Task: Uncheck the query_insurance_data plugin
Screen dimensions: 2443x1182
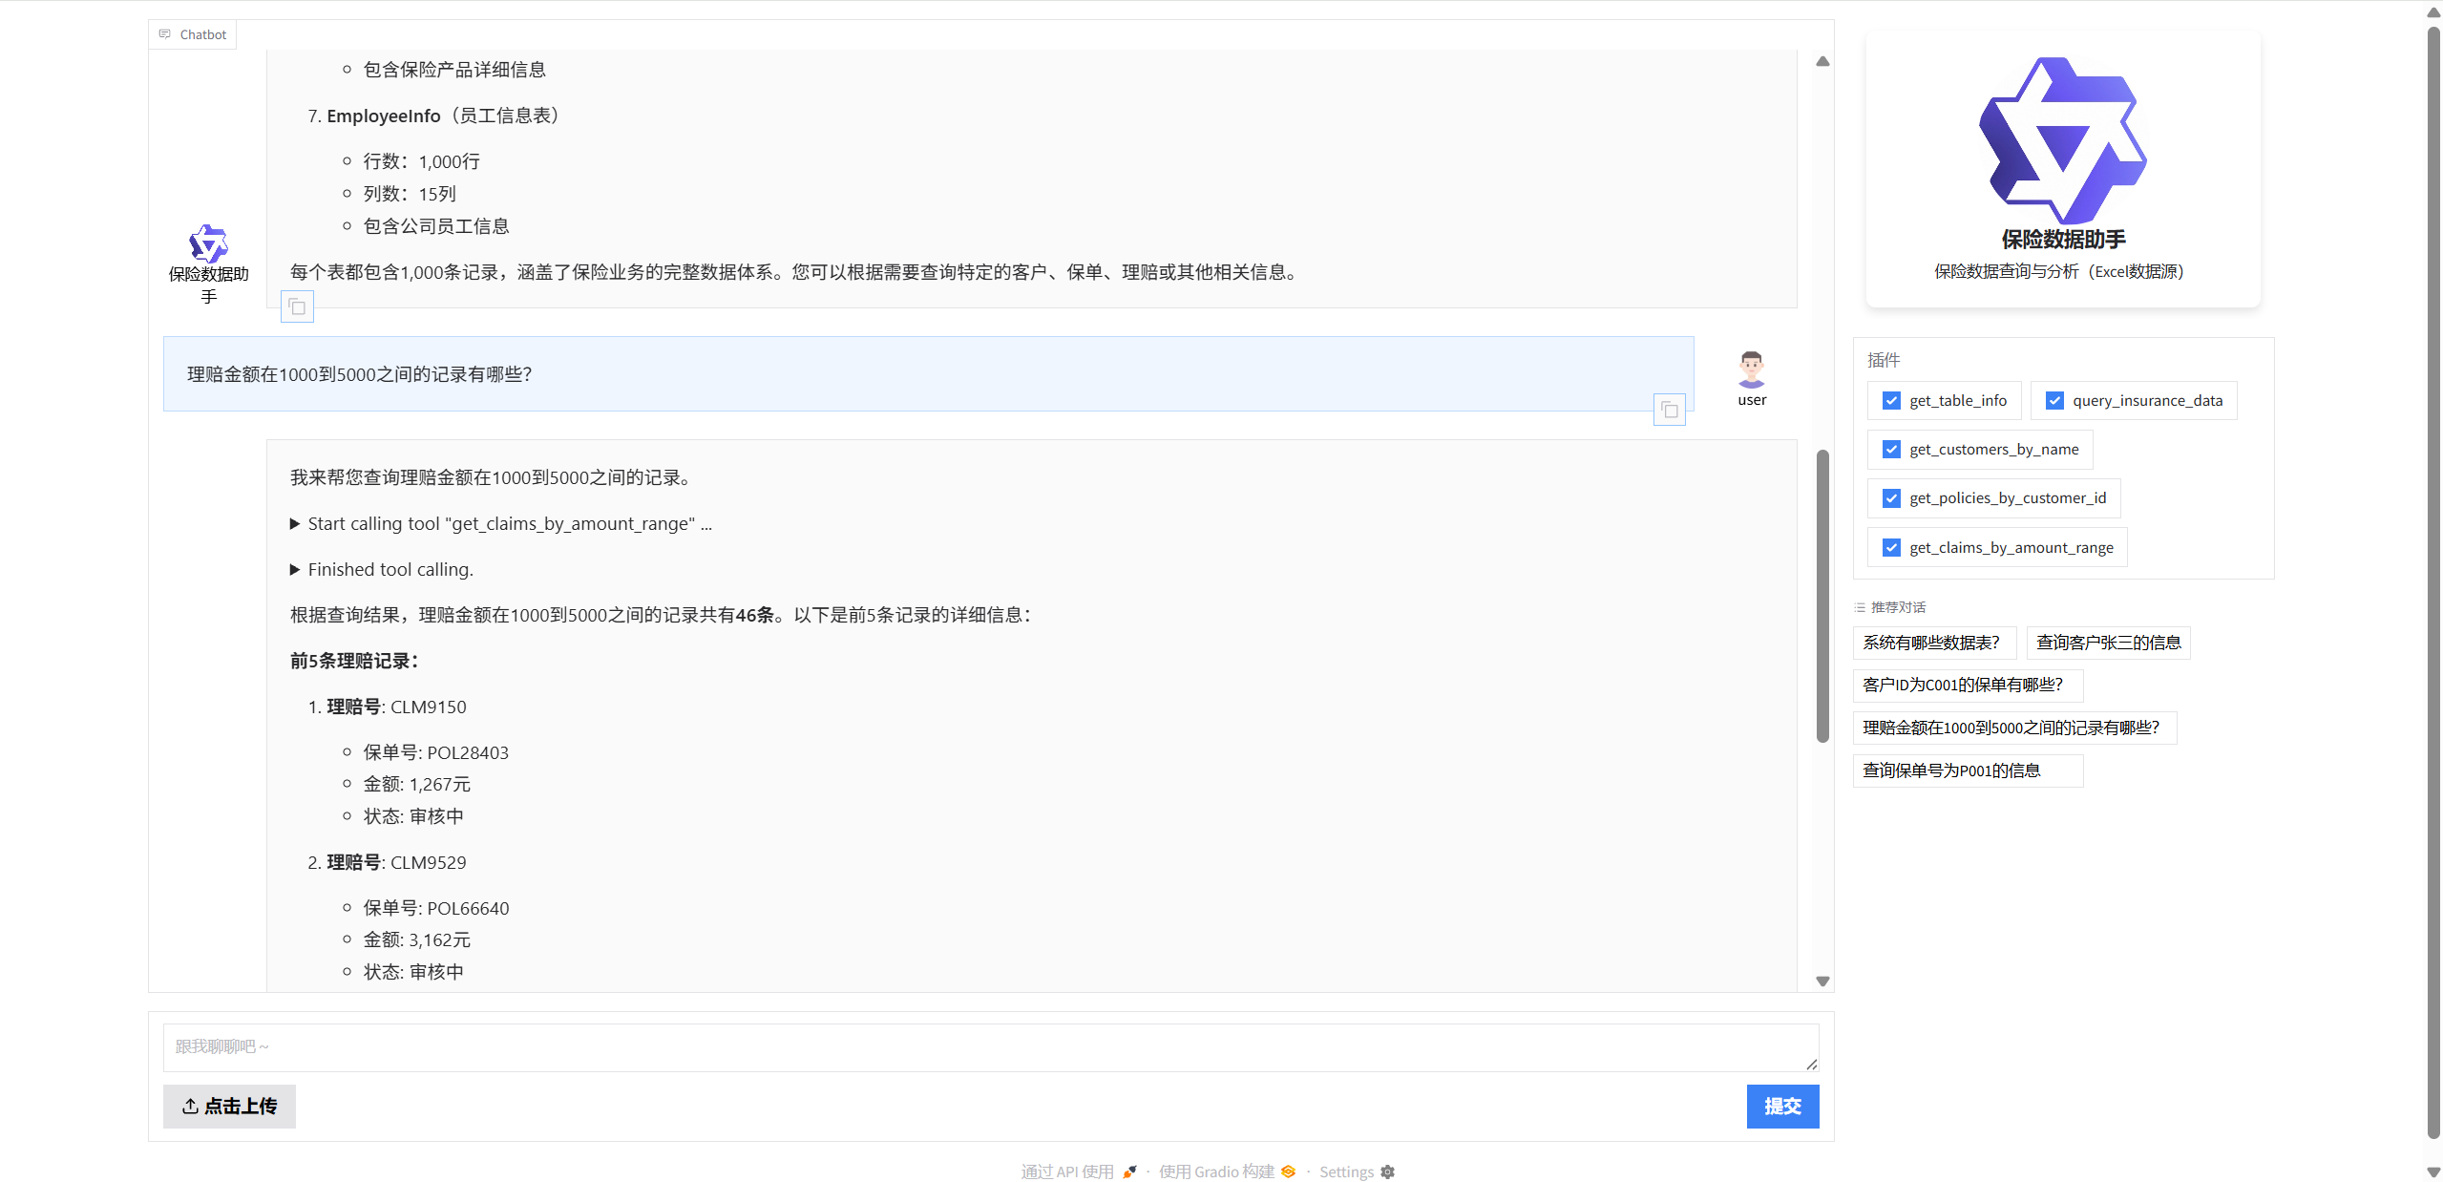Action: click(x=2055, y=400)
